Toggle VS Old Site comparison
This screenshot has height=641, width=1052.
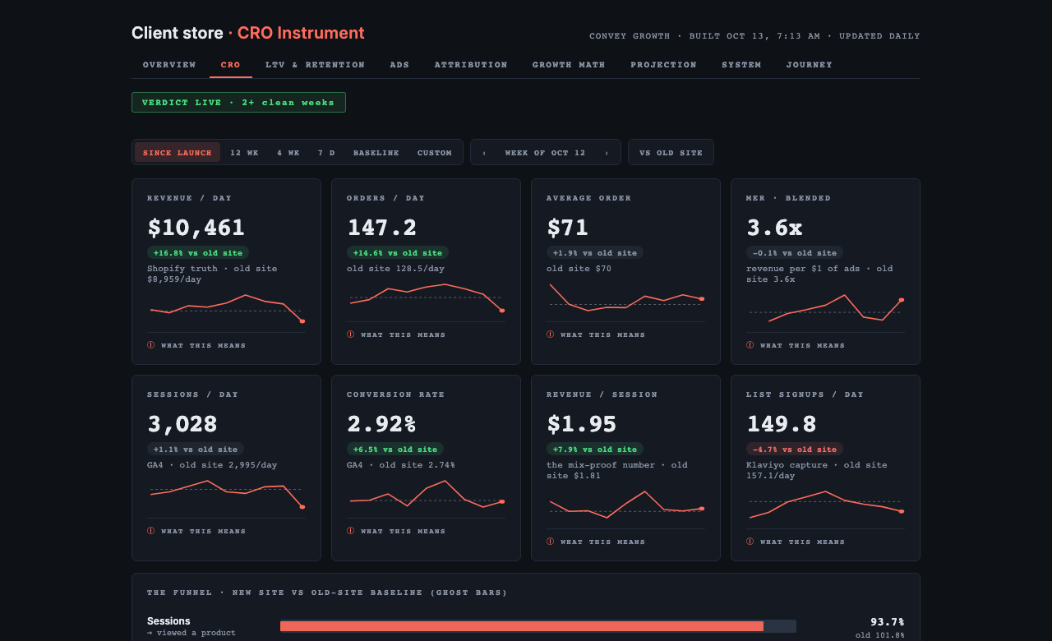pos(671,153)
